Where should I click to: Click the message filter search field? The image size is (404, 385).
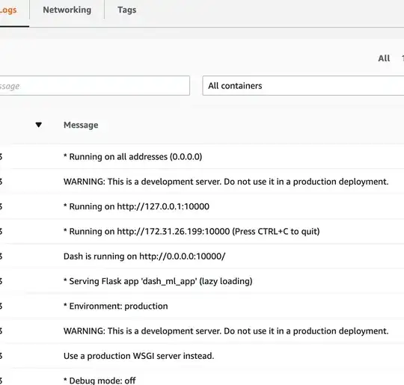point(95,86)
